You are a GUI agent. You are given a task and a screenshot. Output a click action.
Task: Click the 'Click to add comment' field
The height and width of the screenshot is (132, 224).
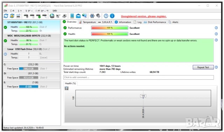coord(139,77)
